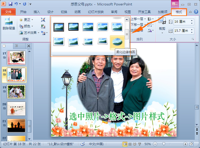Click the 中文(中国) language indicator
Viewport: 200px width, 148px height.
click(x=96, y=144)
